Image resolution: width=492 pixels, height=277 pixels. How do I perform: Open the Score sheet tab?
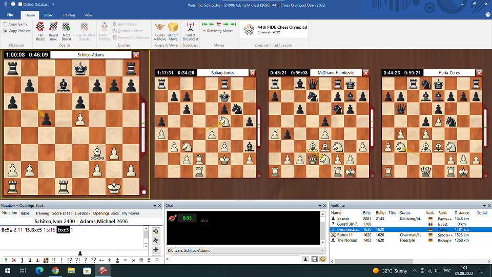point(62,213)
